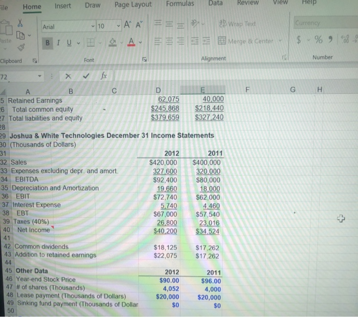The height and width of the screenshot is (317, 358).
Task: Click the Orientation text angle icon
Action: tap(195, 23)
